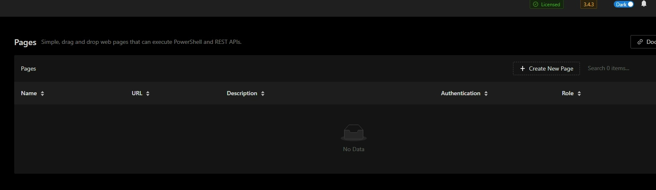Image resolution: width=656 pixels, height=190 pixels.
Task: Open the Docs link button
Action: click(643, 42)
